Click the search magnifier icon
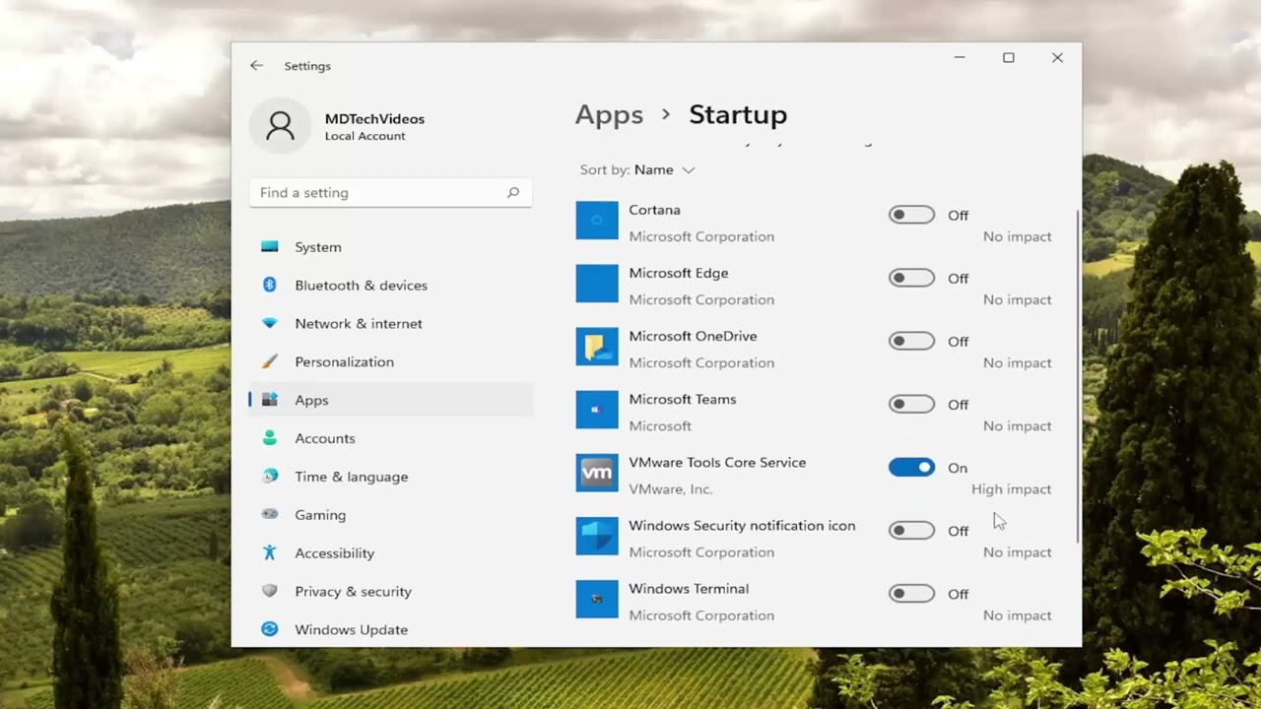Image resolution: width=1261 pixels, height=709 pixels. pyautogui.click(x=513, y=193)
